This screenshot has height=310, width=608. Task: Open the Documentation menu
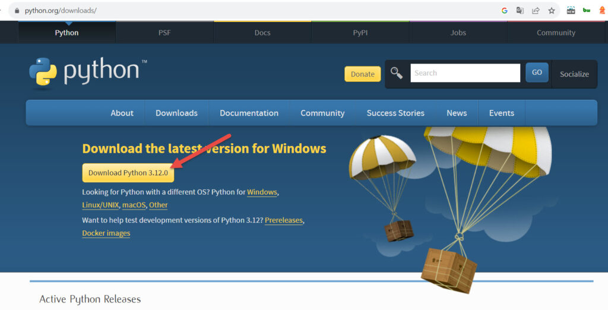point(249,113)
